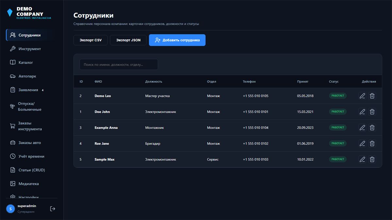Click the Мастер участка position cell

click(157, 96)
